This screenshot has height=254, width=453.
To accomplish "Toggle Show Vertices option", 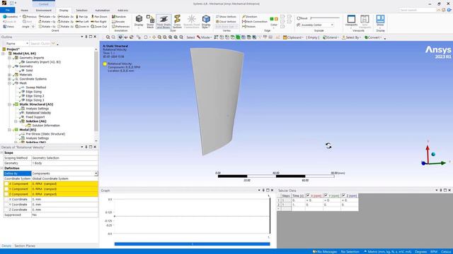I will click(226, 17).
